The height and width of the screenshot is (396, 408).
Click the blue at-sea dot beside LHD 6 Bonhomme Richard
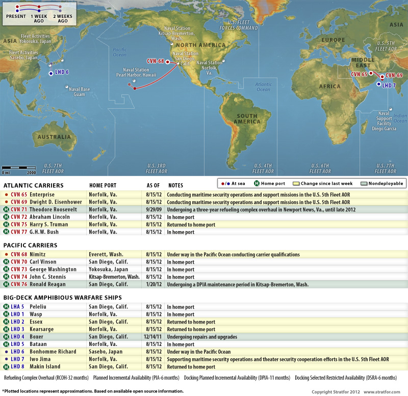pos(7,352)
